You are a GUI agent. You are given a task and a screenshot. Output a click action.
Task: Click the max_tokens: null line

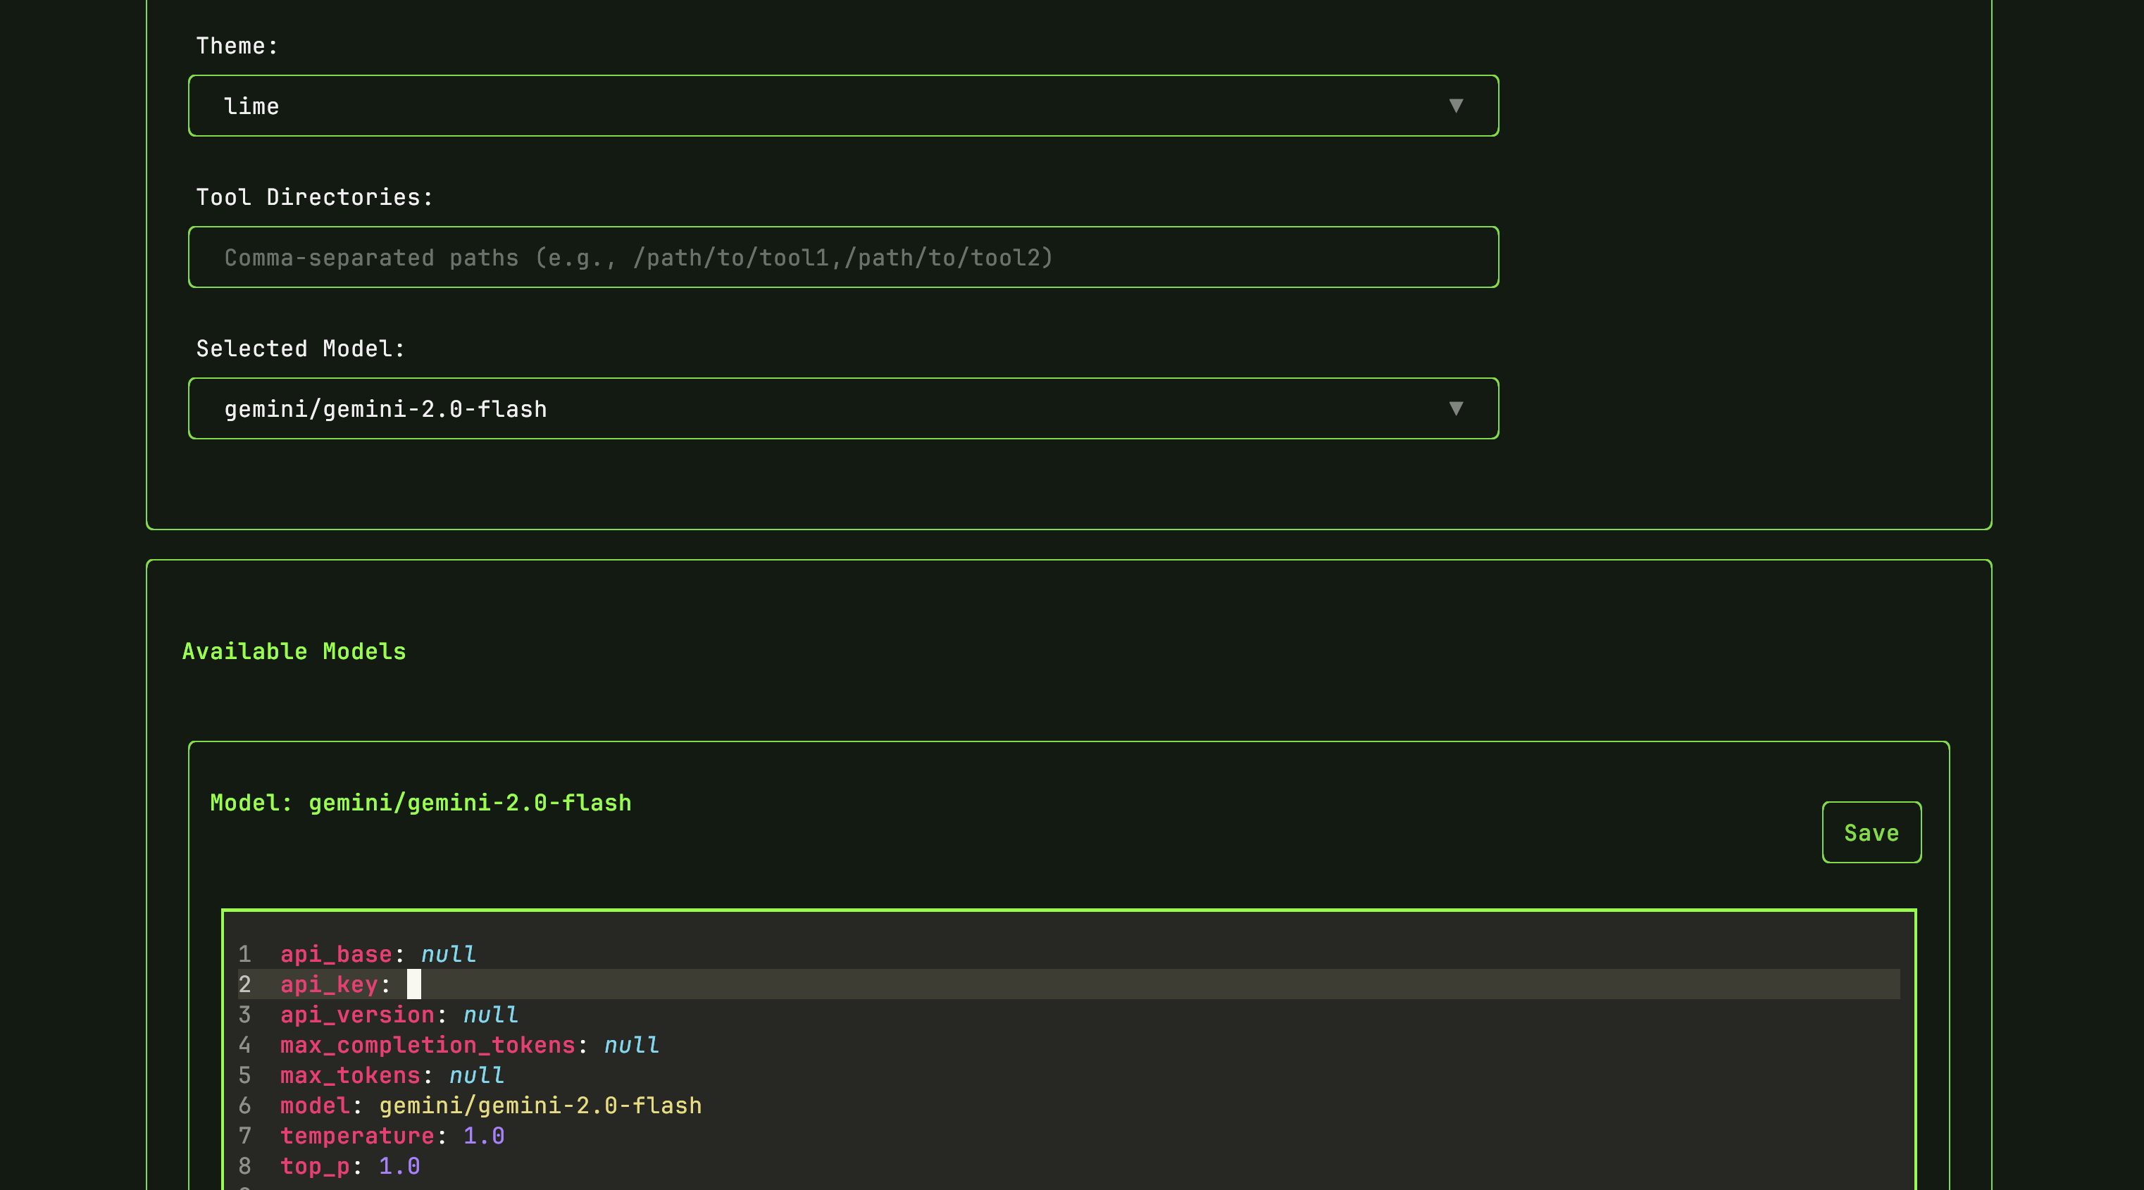click(x=1068, y=1075)
